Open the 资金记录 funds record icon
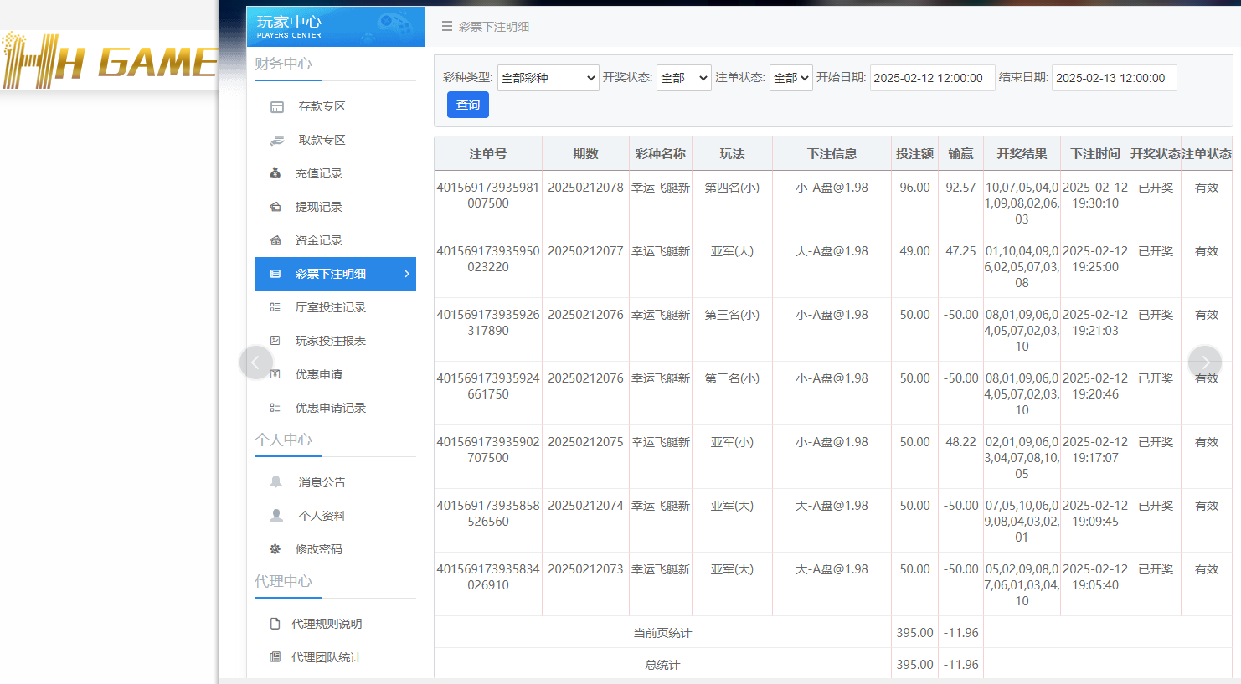The width and height of the screenshot is (1241, 684). tap(276, 240)
